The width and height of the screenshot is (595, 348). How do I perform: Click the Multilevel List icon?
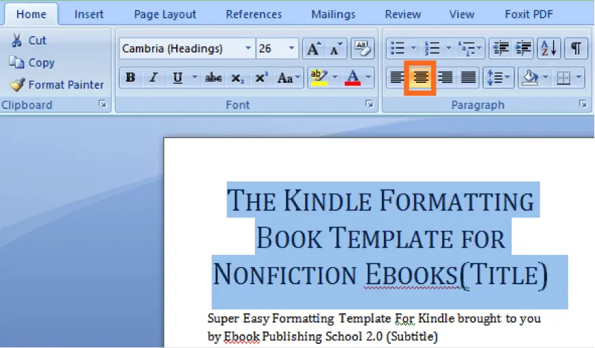[x=470, y=49]
